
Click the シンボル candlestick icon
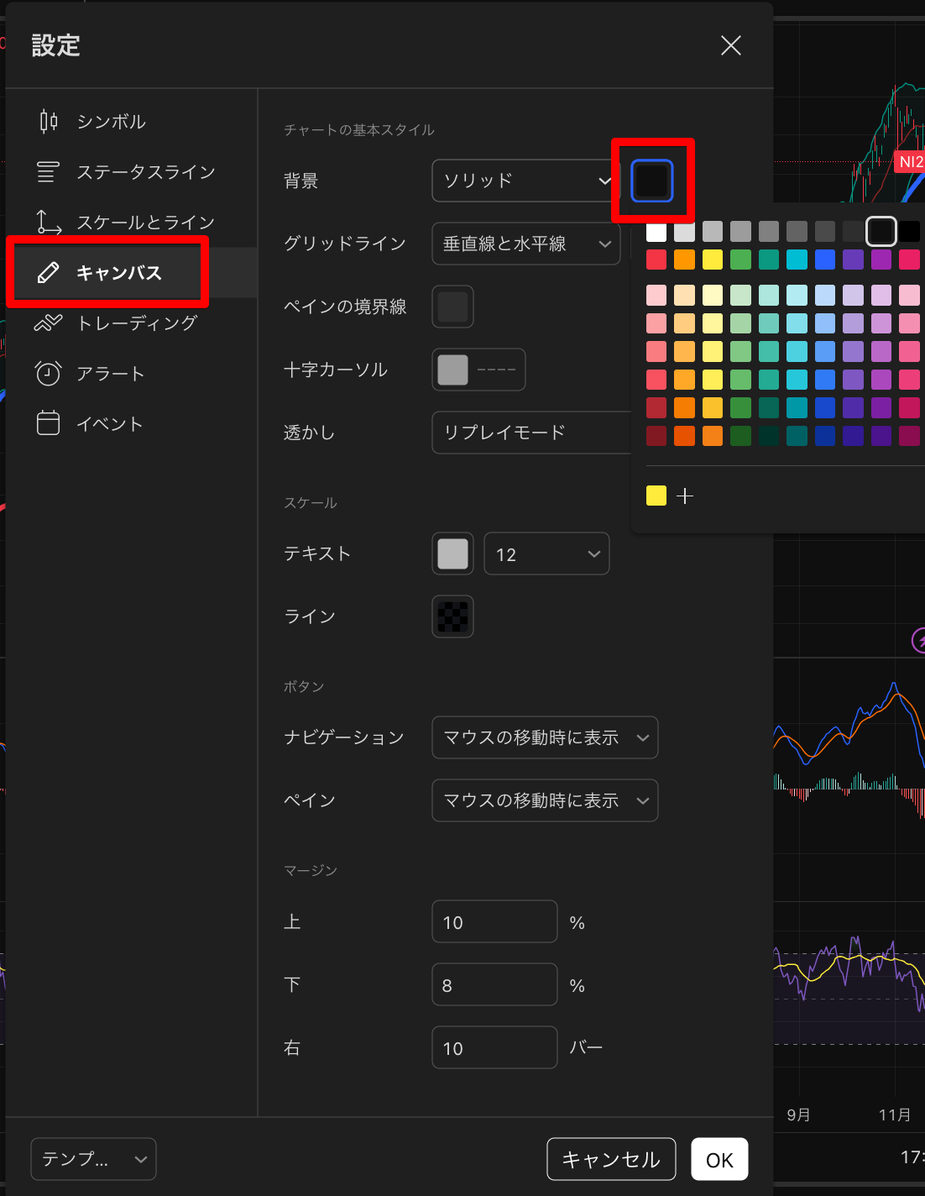[49, 122]
